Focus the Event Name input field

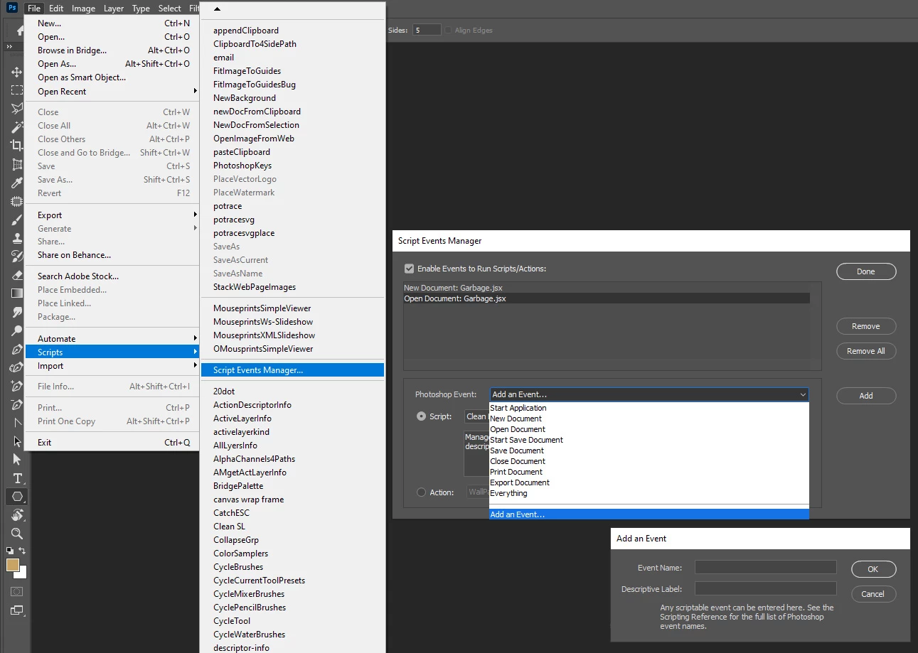click(x=766, y=567)
